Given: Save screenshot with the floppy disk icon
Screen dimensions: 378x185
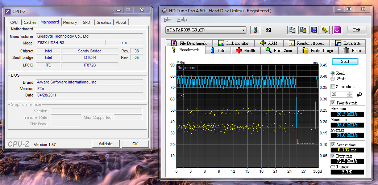Looking at the screenshot, I should point(314,30).
